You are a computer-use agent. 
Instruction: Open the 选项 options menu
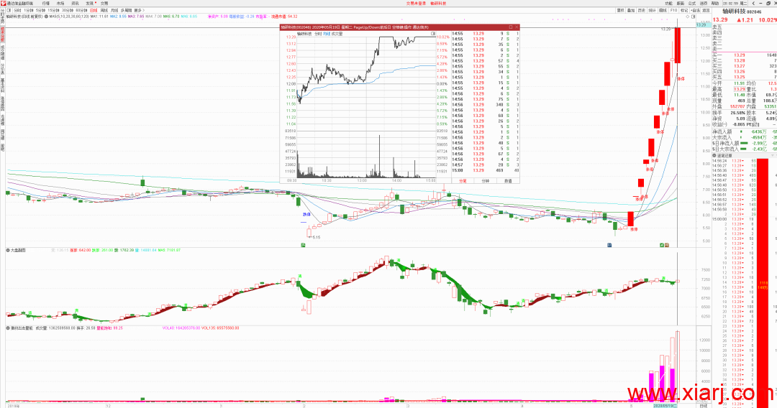pyautogui.click(x=703, y=3)
